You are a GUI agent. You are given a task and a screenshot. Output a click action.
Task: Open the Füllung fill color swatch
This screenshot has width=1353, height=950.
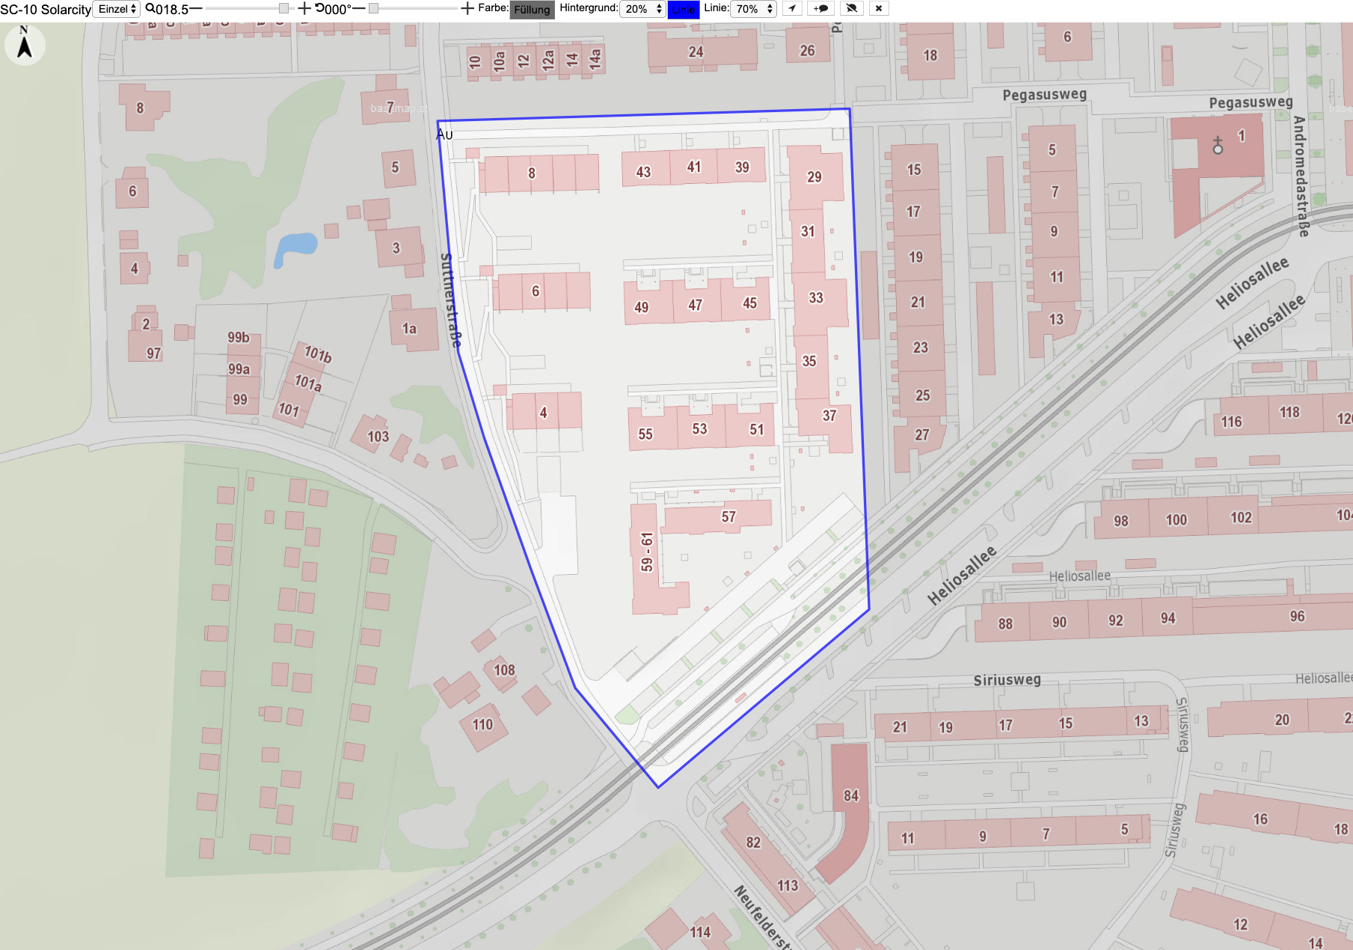[532, 10]
